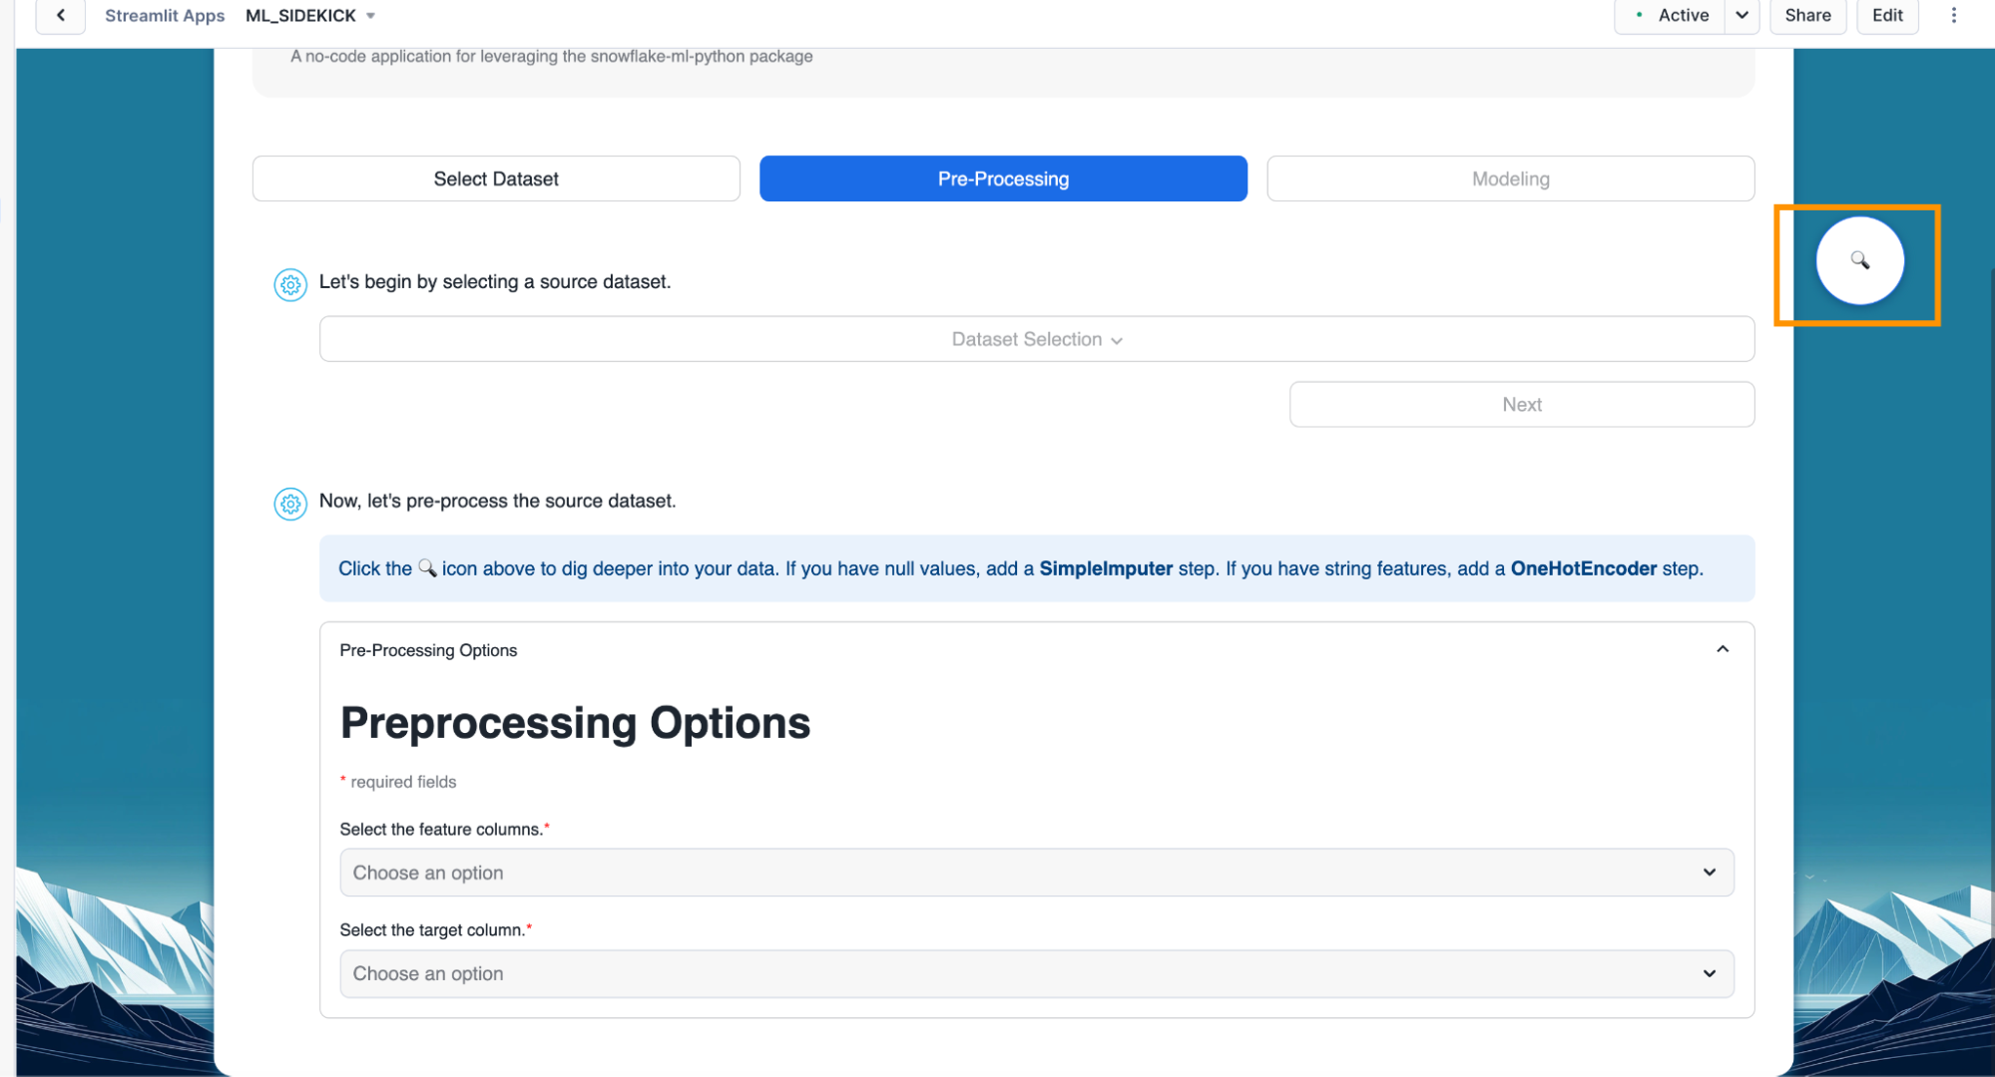This screenshot has height=1077, width=1995.
Task: Open the Streamlit Apps breadcrumb link
Action: click(x=165, y=16)
